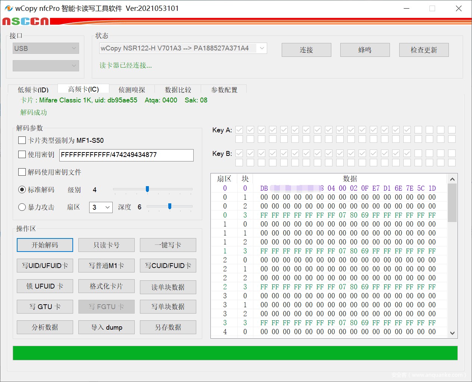Image resolution: width=472 pixels, height=382 pixels.
Task: Enable the 使用密钥 checkbox
Action: (x=22, y=155)
